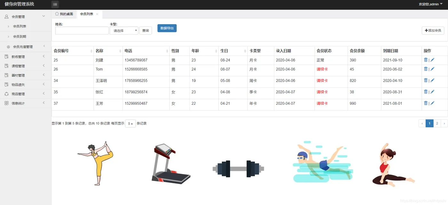Go to pagination page 2
448x205 pixels.
click(437, 123)
